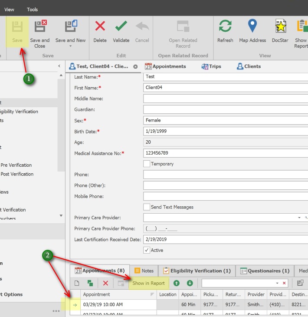Switch to the Trips tab

coord(211,66)
